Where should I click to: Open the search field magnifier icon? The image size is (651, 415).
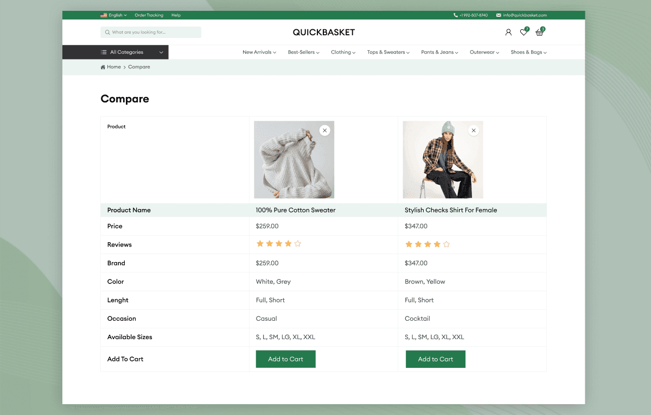pos(107,33)
